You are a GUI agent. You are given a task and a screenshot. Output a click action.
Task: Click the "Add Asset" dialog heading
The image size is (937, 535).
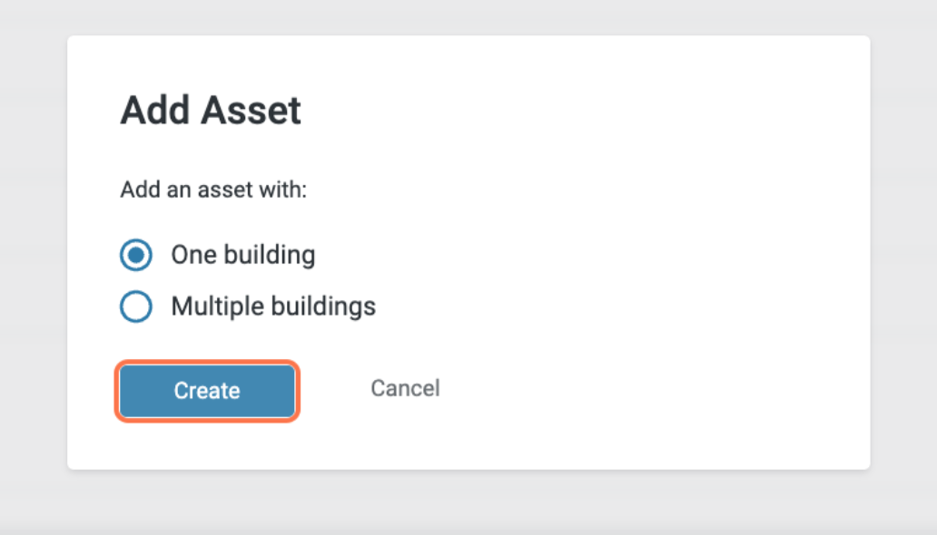(x=211, y=111)
